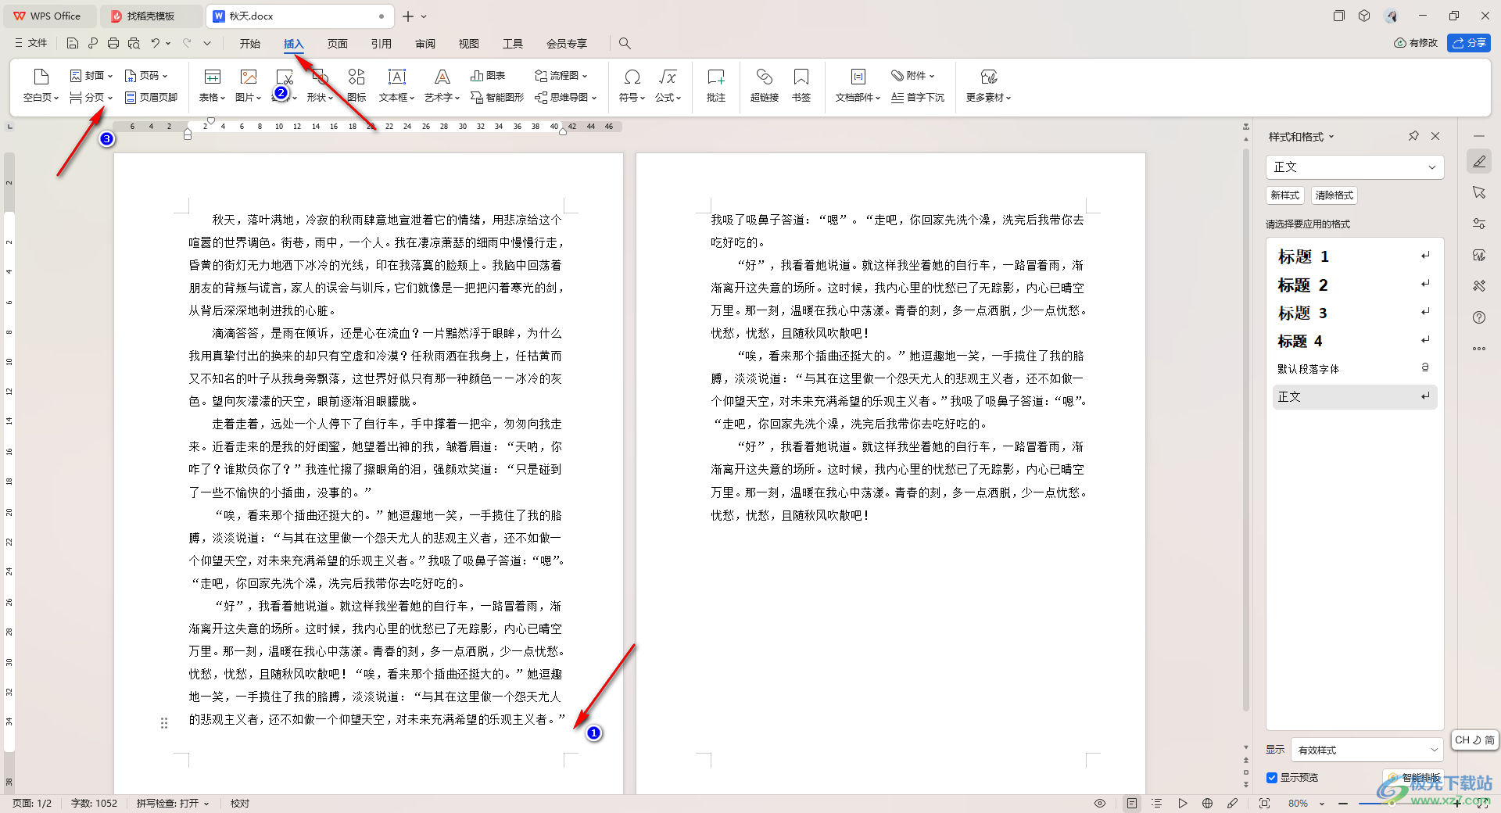Open the Formula (公式) tool

click(668, 86)
